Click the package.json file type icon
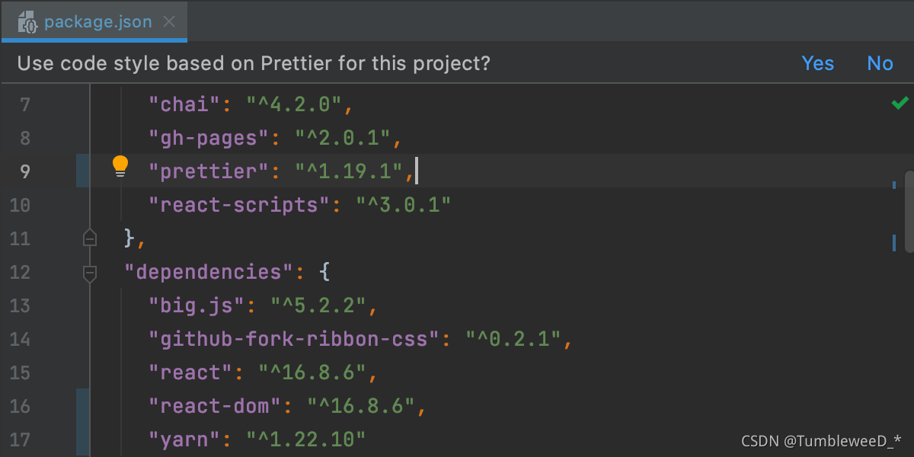This screenshot has width=914, height=457. [28, 22]
